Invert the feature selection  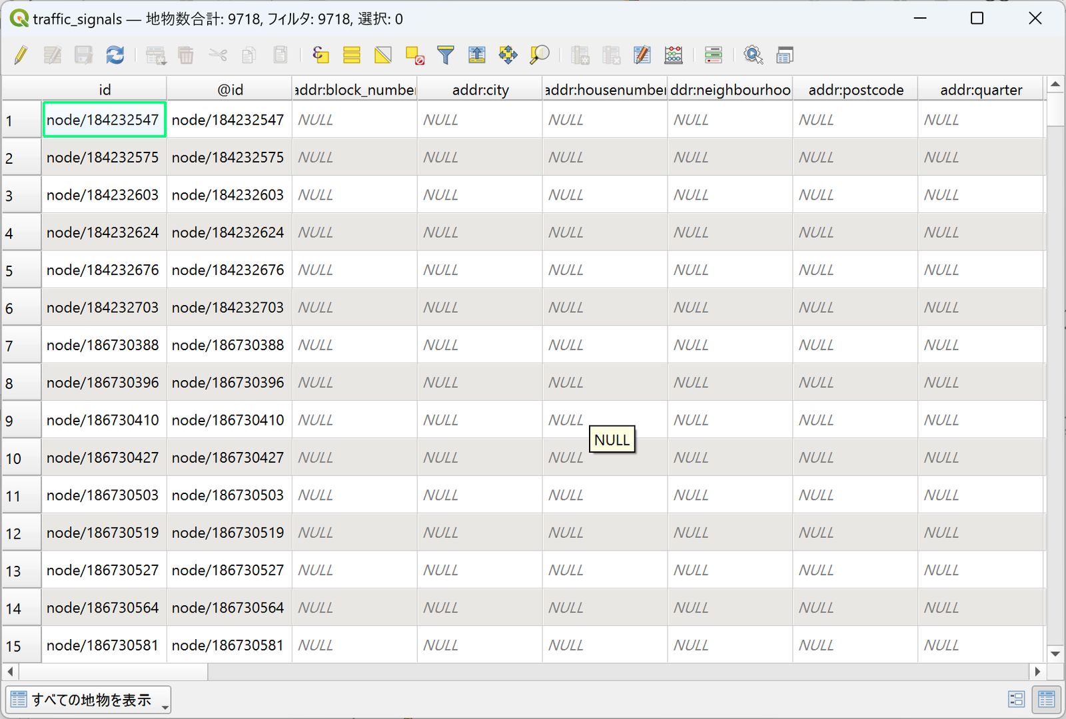(x=383, y=55)
